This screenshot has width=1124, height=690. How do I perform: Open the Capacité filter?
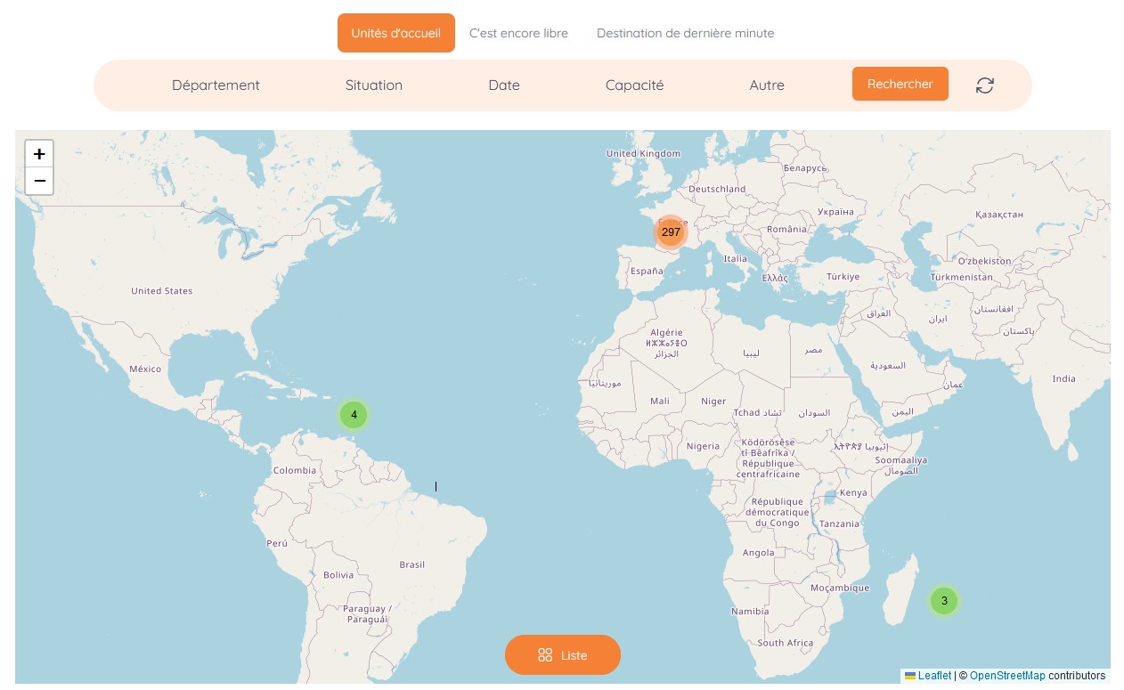635,85
